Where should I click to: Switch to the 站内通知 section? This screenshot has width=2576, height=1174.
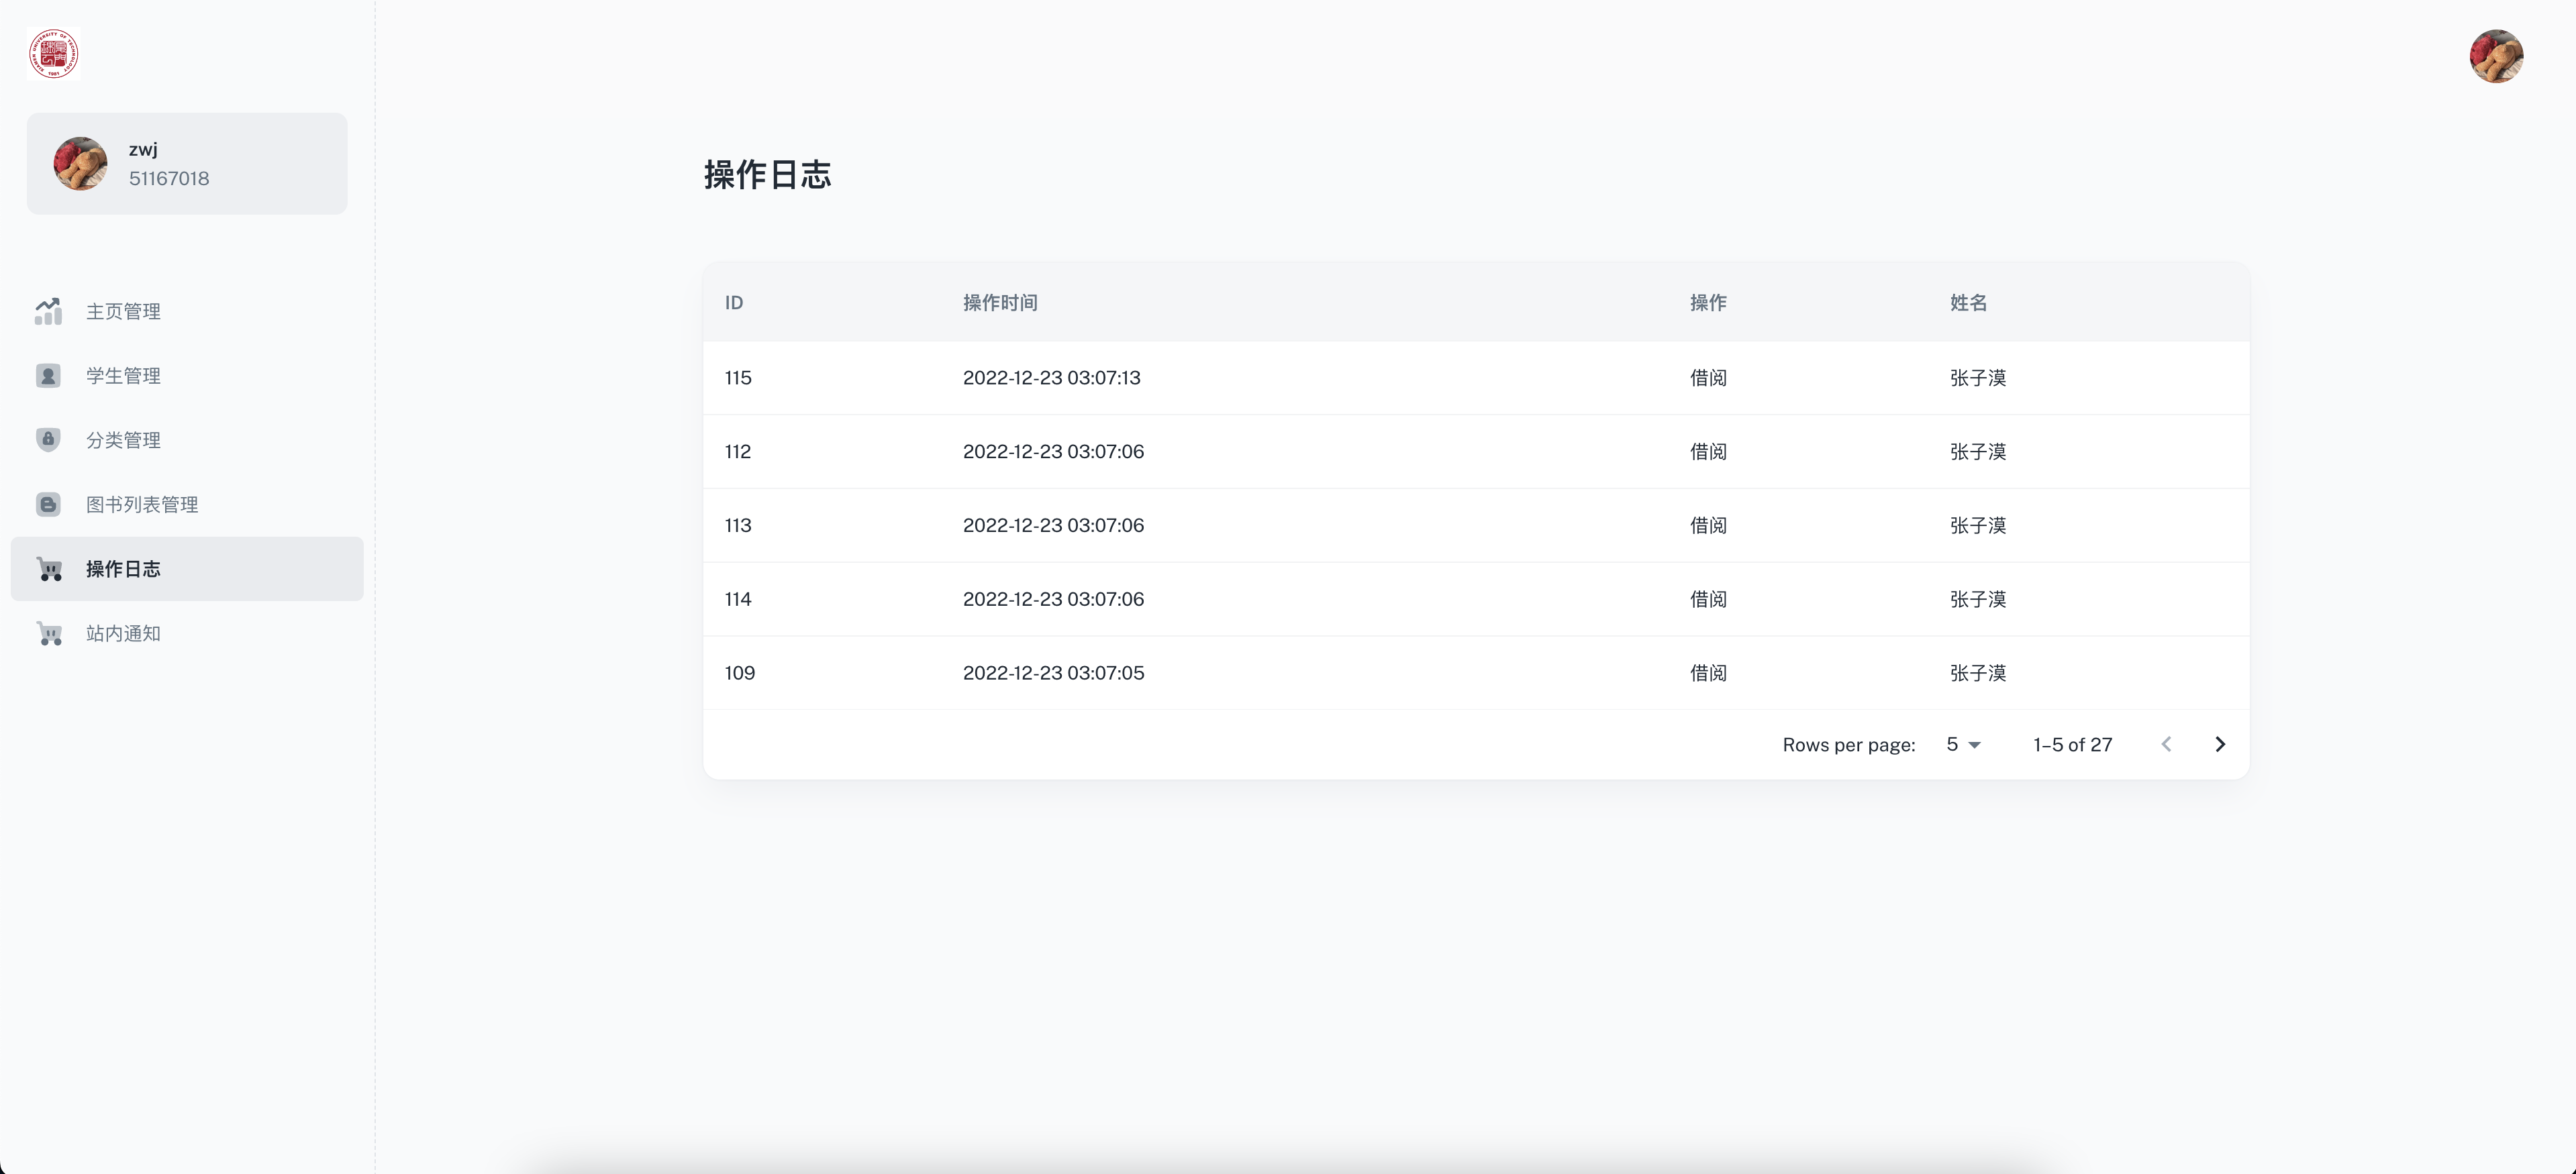pos(122,633)
